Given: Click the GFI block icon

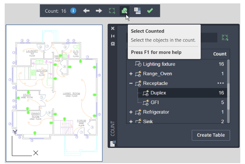Looking at the screenshot, I should click(146, 102).
